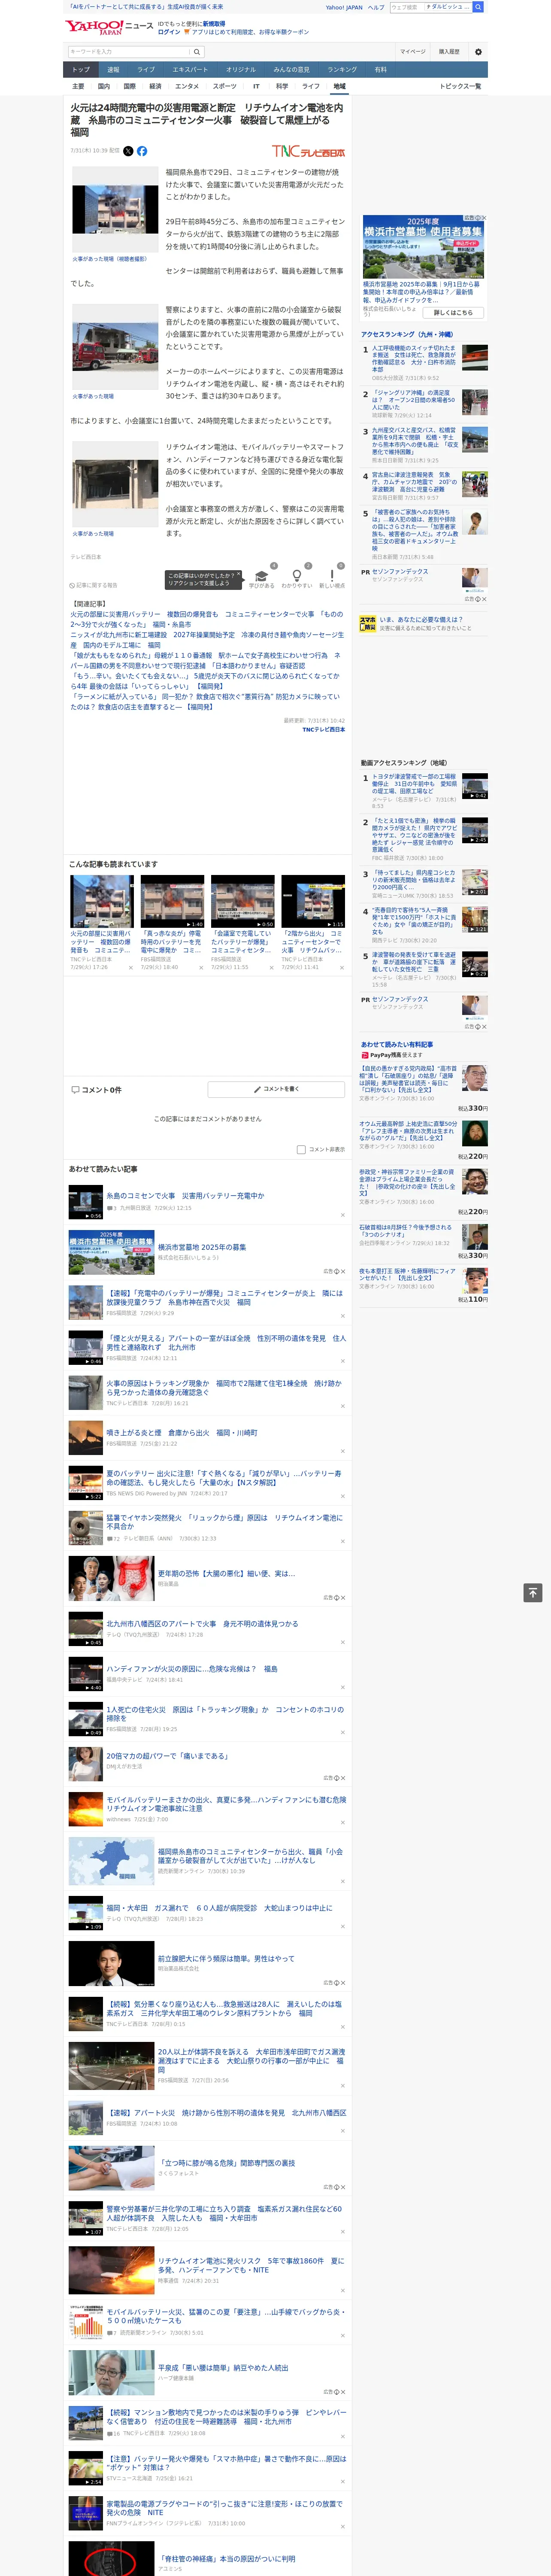Select the IT category

pyautogui.click(x=256, y=86)
